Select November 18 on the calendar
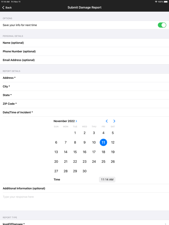Screen dimensions: 169x225 [103, 152]
